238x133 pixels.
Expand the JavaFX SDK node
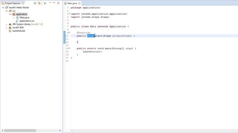(7, 28)
